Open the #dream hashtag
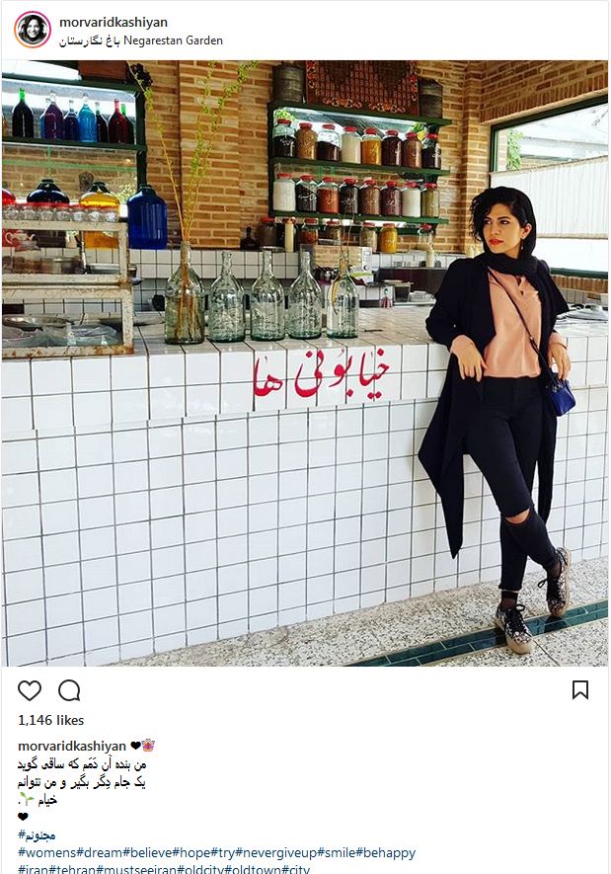611x874 pixels. [x=99, y=853]
